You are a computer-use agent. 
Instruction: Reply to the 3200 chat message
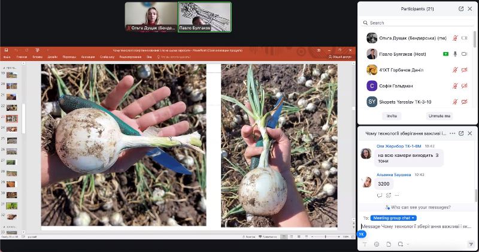(x=380, y=196)
